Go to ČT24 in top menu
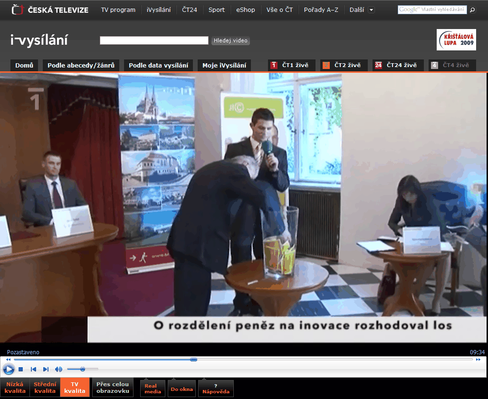The width and height of the screenshot is (488, 399). [x=190, y=10]
